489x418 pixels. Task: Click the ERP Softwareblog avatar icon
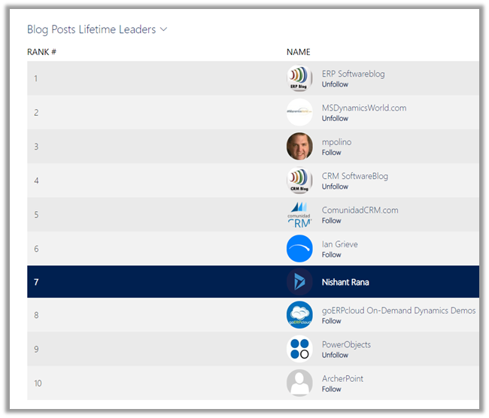tap(299, 78)
